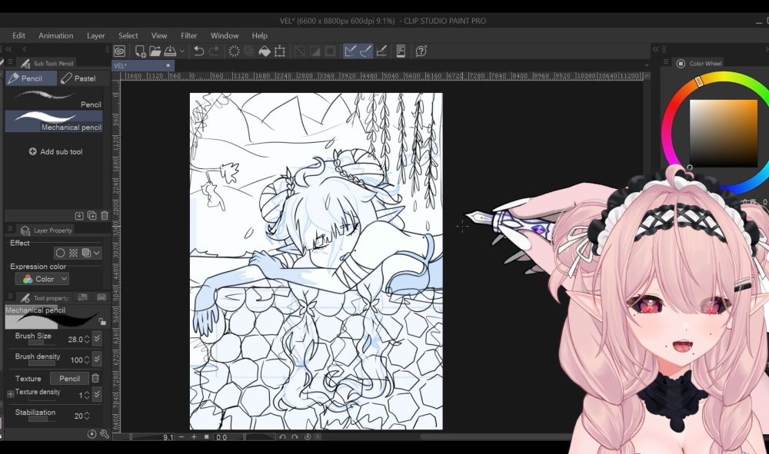This screenshot has height=454, width=769.
Task: Open the Help menu
Action: click(x=259, y=36)
